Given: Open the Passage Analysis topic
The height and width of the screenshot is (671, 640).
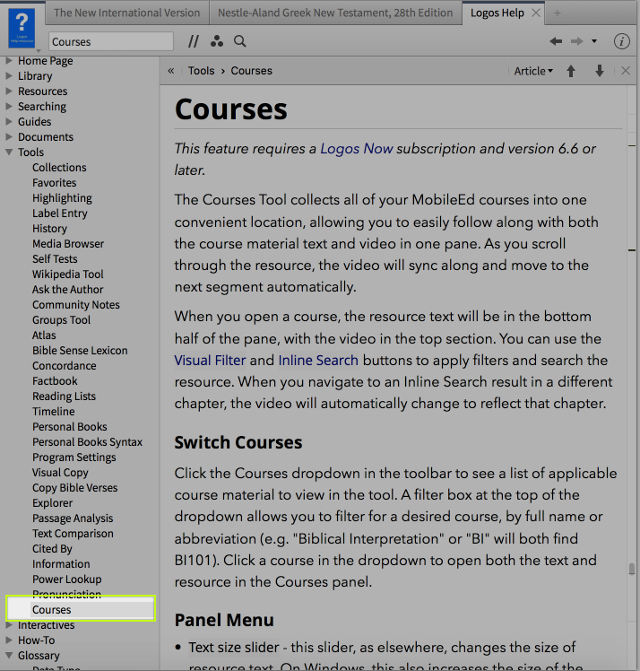Looking at the screenshot, I should click(73, 518).
